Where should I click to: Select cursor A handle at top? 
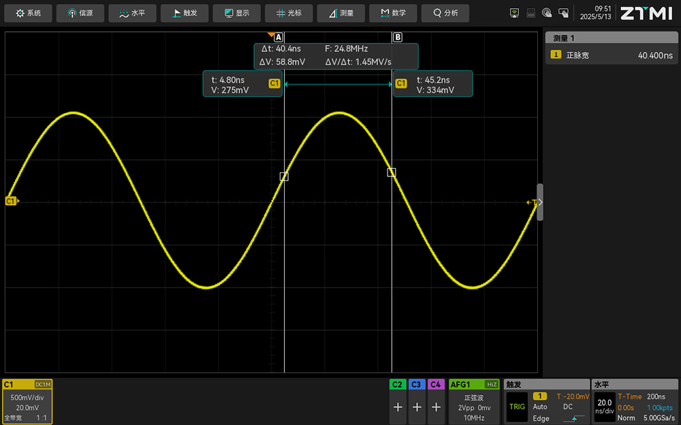click(279, 37)
